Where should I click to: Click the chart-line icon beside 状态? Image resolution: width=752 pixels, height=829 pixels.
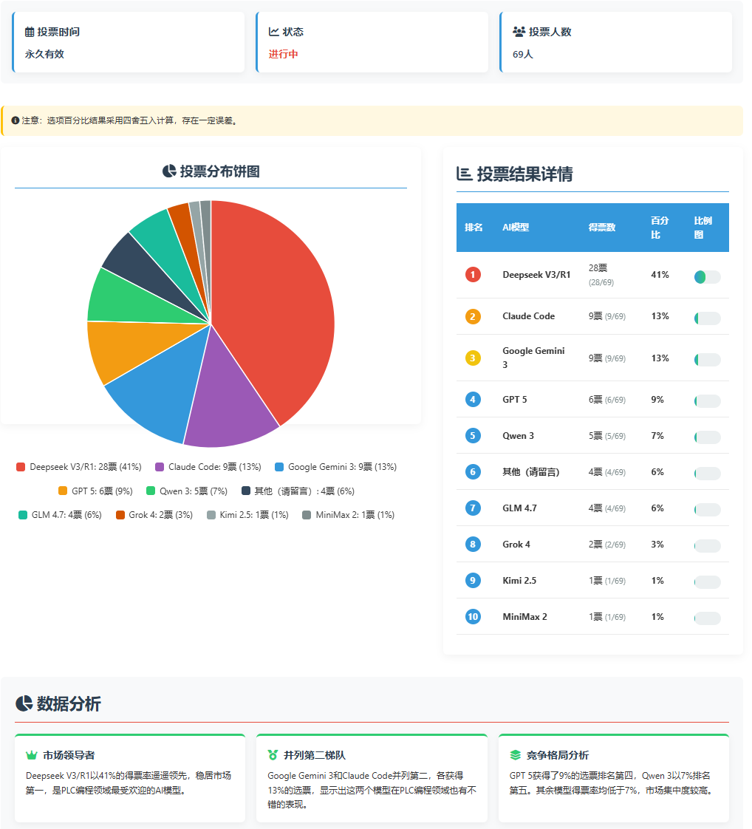(x=274, y=32)
